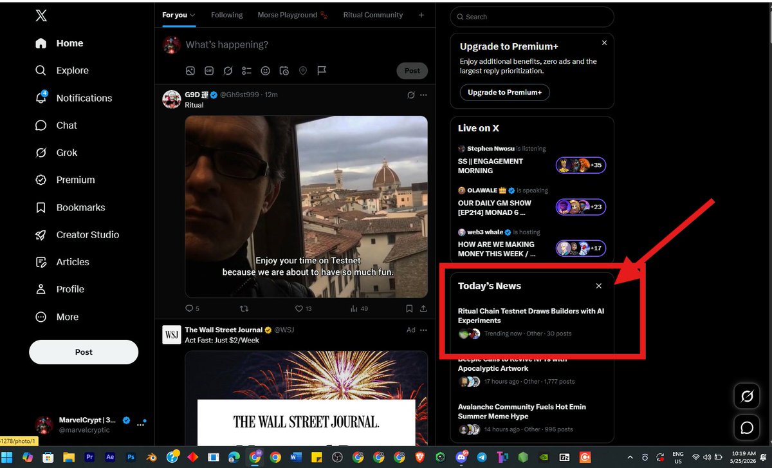
Task: Close the Today's News panel
Action: click(598, 286)
